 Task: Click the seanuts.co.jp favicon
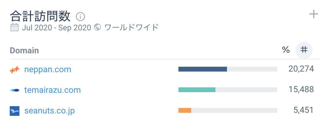[14, 111]
